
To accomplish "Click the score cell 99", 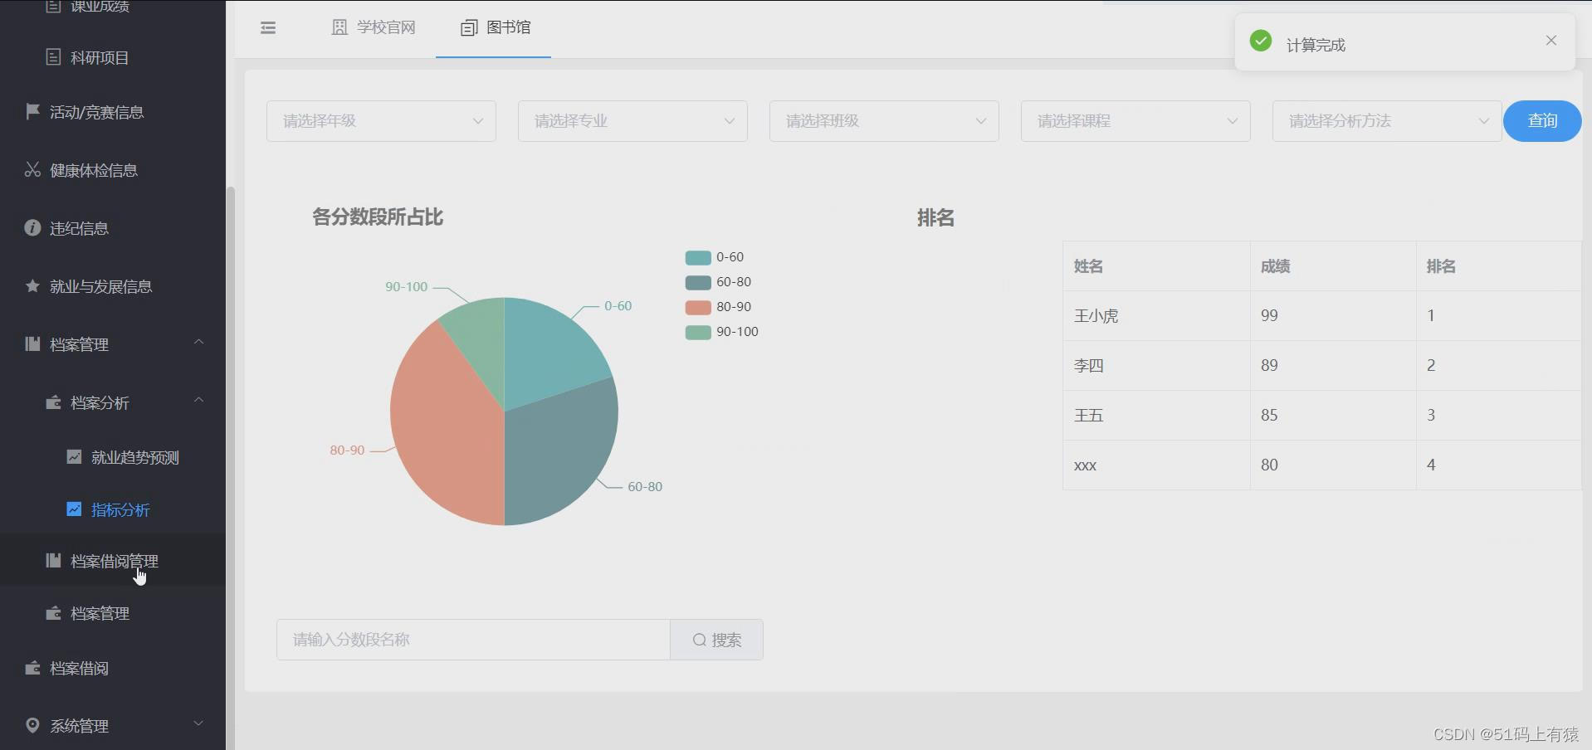I will pos(1333,315).
